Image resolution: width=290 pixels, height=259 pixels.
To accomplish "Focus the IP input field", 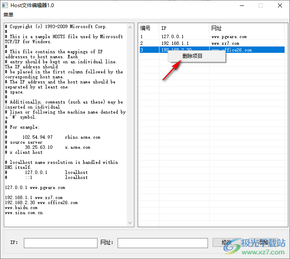I will pos(61,243).
